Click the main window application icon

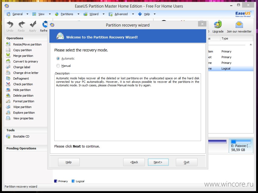coord(7,6)
